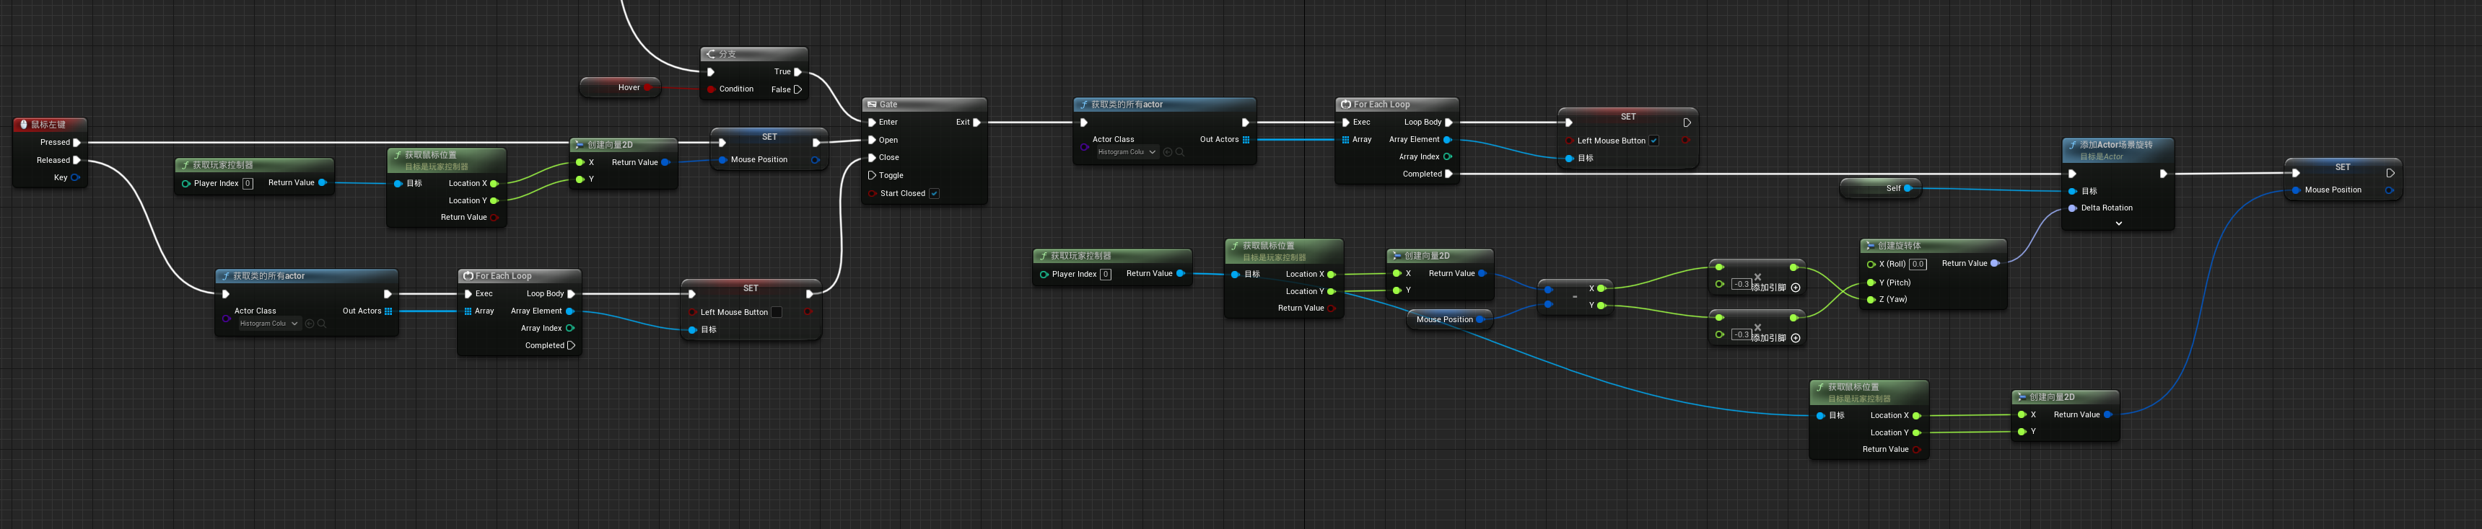Click the X (Roll) value field on Make Rotator
2482x529 pixels.
(1918, 264)
